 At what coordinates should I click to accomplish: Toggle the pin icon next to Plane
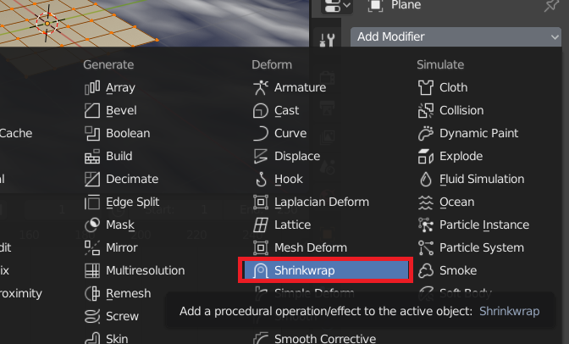pos(551,5)
